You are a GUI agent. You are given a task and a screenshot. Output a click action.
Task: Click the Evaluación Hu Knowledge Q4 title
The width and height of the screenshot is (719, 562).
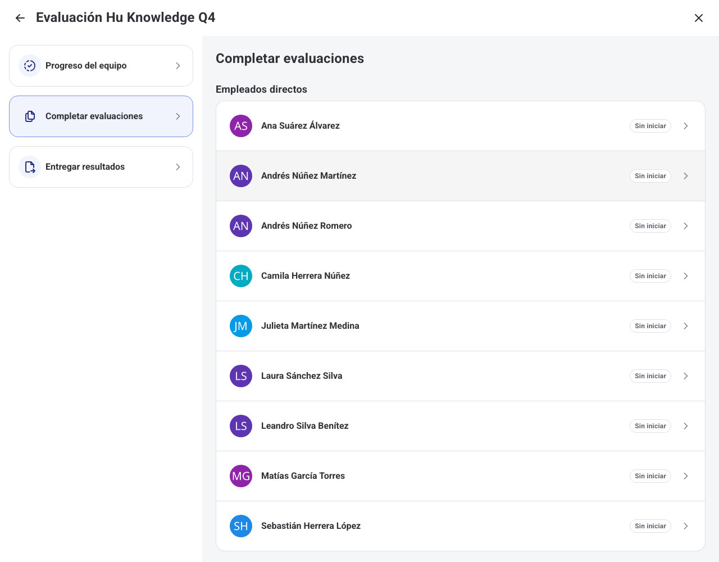[126, 17]
